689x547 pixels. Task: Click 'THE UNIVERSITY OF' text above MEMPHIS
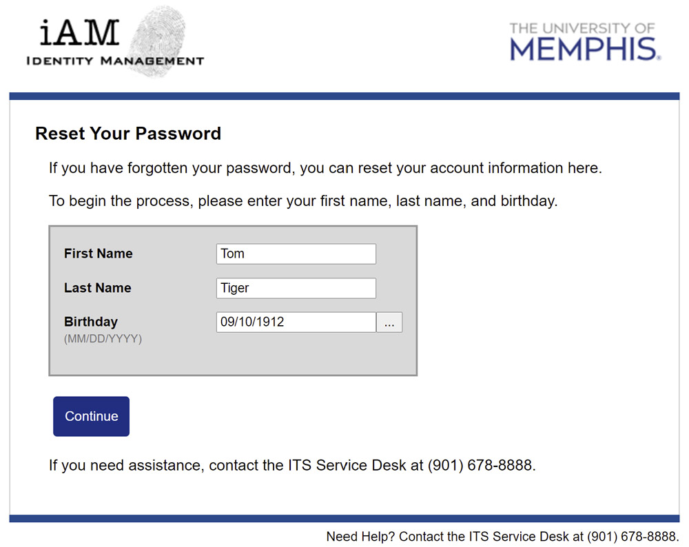582,28
